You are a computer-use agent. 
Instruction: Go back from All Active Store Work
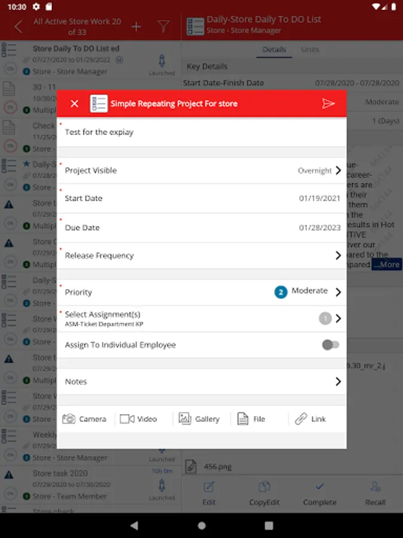point(19,26)
